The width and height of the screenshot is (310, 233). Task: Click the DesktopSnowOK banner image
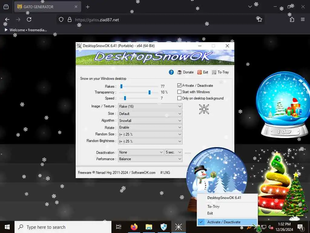tap(155, 57)
